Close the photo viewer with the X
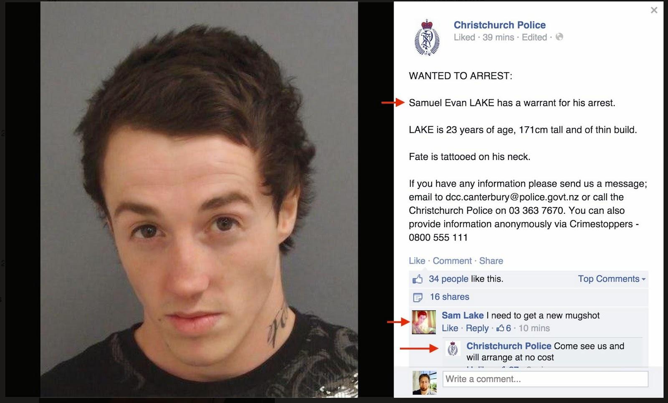The height and width of the screenshot is (403, 668). pyautogui.click(x=654, y=10)
